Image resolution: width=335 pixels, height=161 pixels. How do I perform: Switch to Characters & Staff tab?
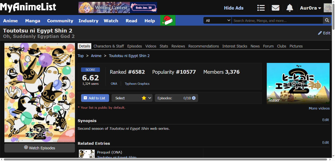[x=109, y=46]
